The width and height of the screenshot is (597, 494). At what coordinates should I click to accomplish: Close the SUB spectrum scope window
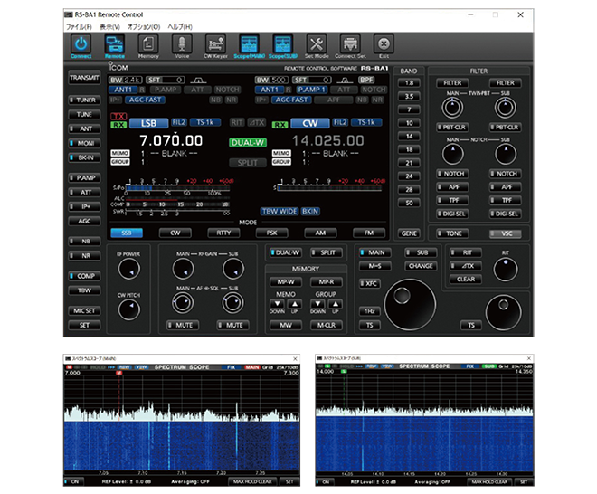(x=529, y=358)
